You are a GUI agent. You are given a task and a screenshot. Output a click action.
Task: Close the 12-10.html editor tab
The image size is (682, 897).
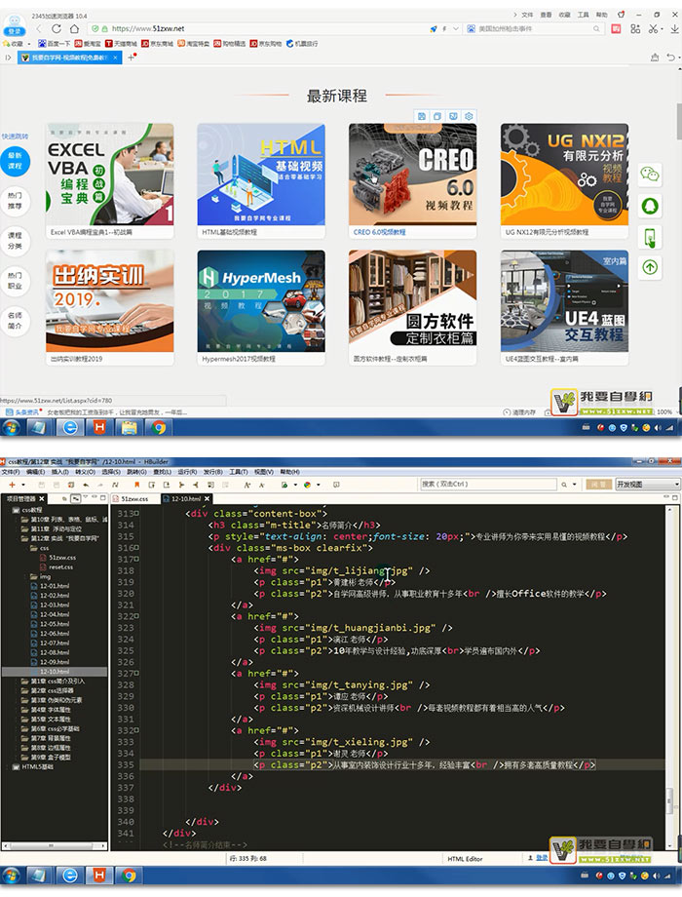coord(208,499)
